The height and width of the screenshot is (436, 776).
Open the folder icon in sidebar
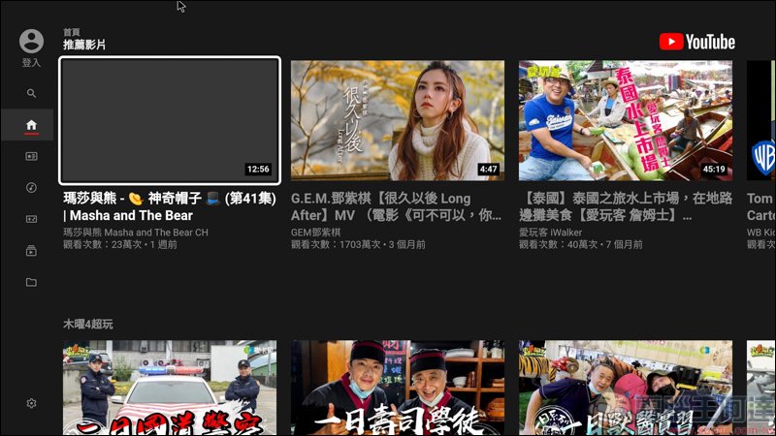pyautogui.click(x=31, y=282)
